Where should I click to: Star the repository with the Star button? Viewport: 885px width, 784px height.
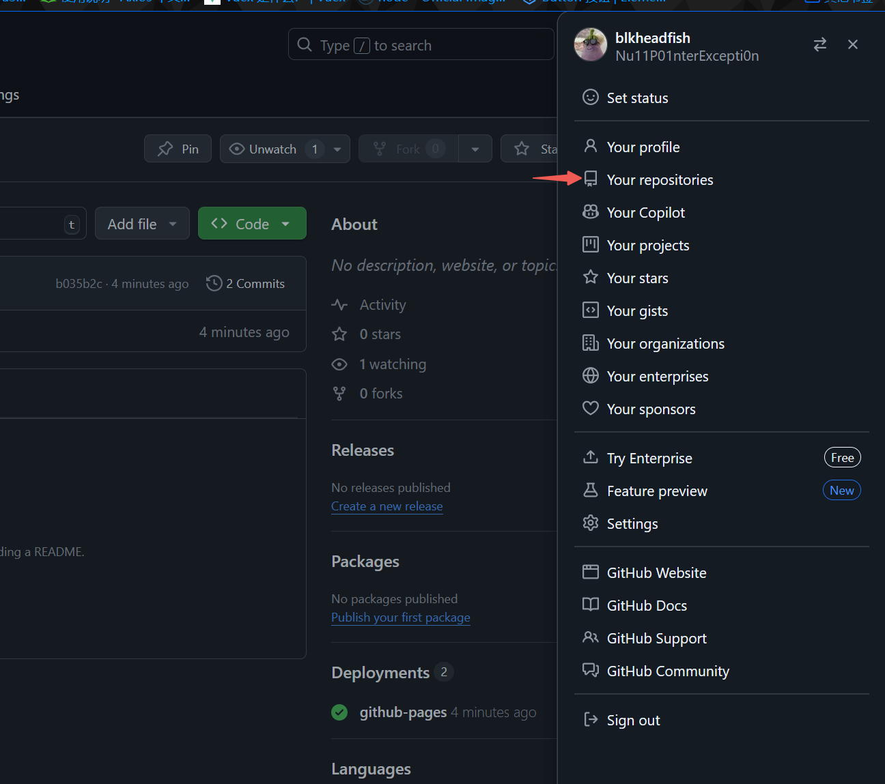coord(530,149)
